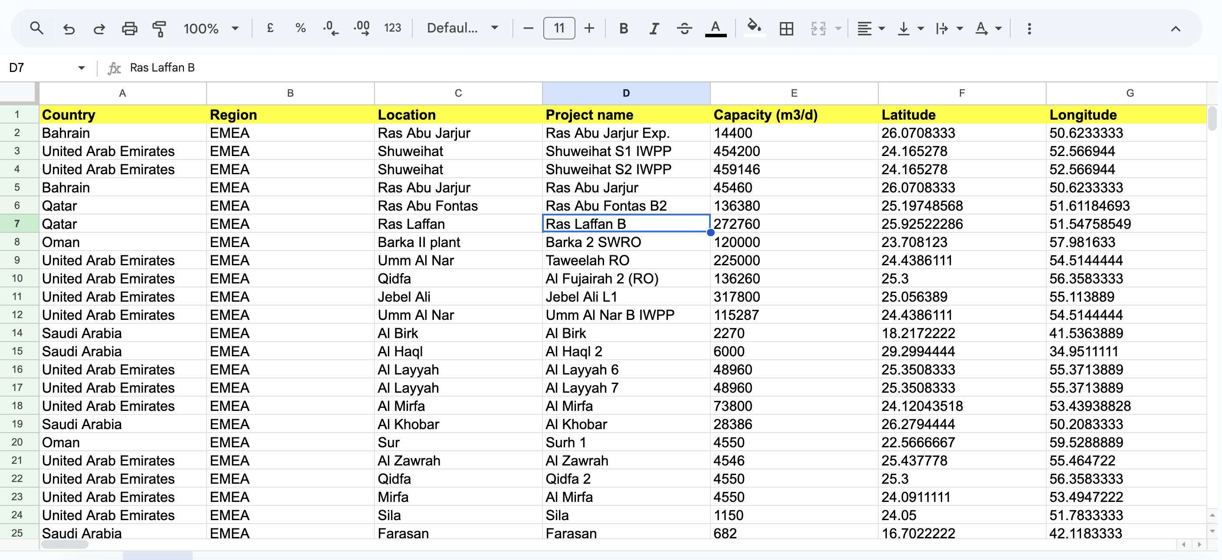Apply percent format to cell
Image resolution: width=1222 pixels, height=560 pixels.
click(x=300, y=28)
